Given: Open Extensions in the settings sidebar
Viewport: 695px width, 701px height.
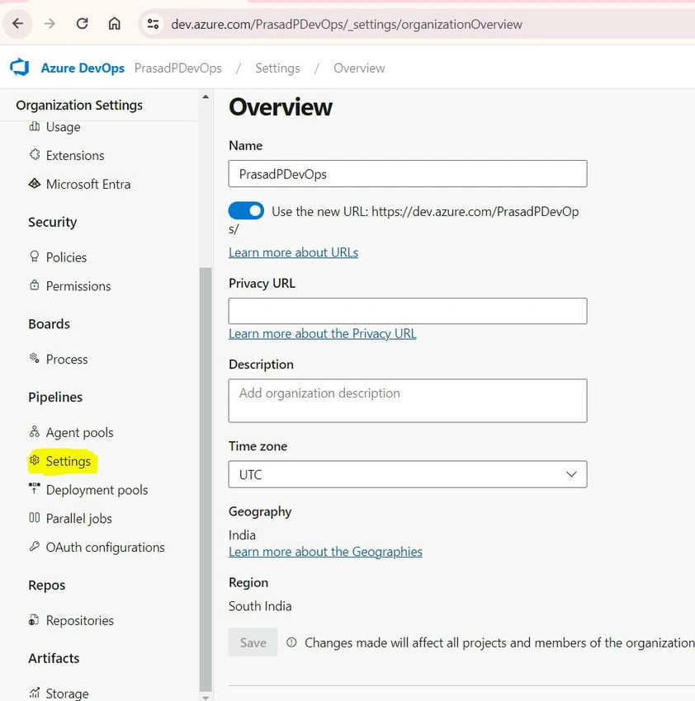Looking at the screenshot, I should click(75, 156).
